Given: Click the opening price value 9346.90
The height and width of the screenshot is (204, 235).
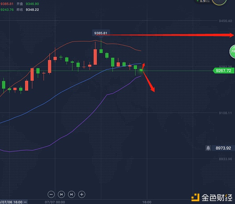Looking at the screenshot, I should (33, 4).
